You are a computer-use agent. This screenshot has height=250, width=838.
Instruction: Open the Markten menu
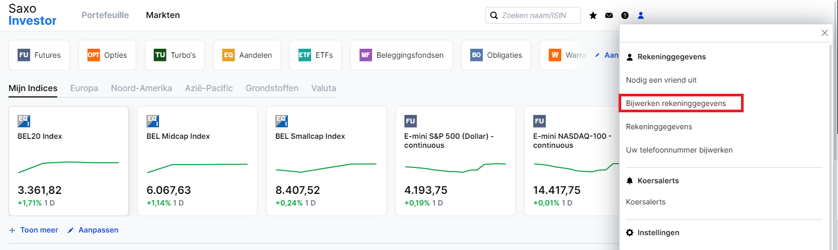[163, 15]
